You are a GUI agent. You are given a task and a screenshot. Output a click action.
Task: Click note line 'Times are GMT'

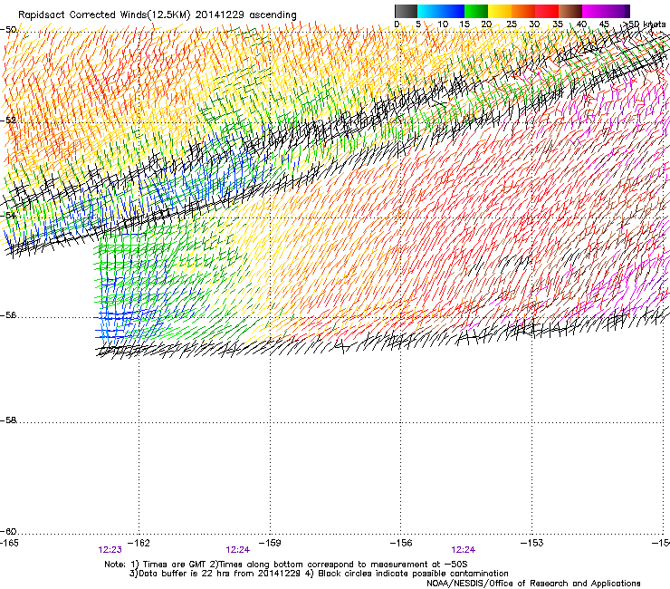[174, 565]
